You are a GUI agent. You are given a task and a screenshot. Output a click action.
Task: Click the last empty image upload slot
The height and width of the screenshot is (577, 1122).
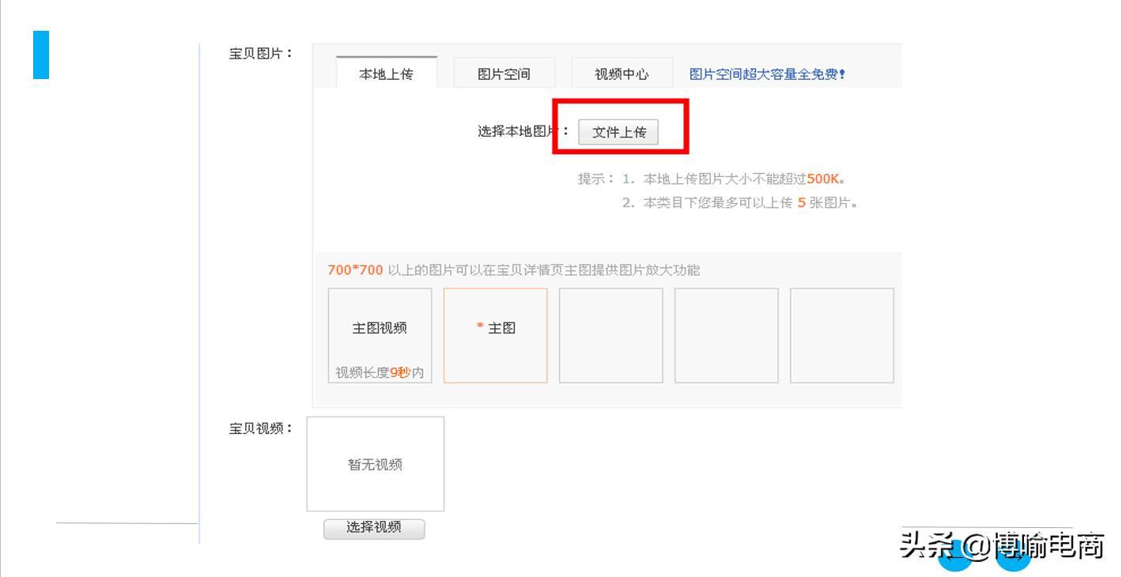click(841, 334)
